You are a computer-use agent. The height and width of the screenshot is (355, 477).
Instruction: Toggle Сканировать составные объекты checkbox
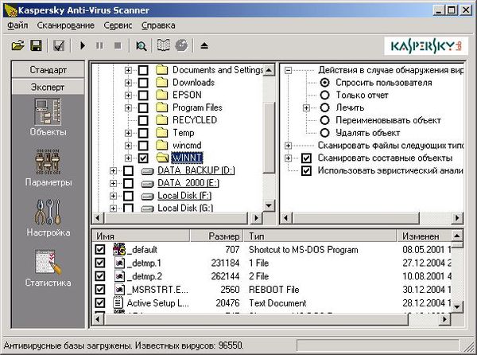click(x=306, y=158)
